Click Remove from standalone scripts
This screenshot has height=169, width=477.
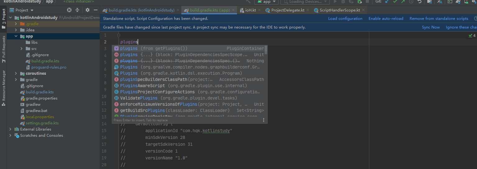[x=439, y=19]
